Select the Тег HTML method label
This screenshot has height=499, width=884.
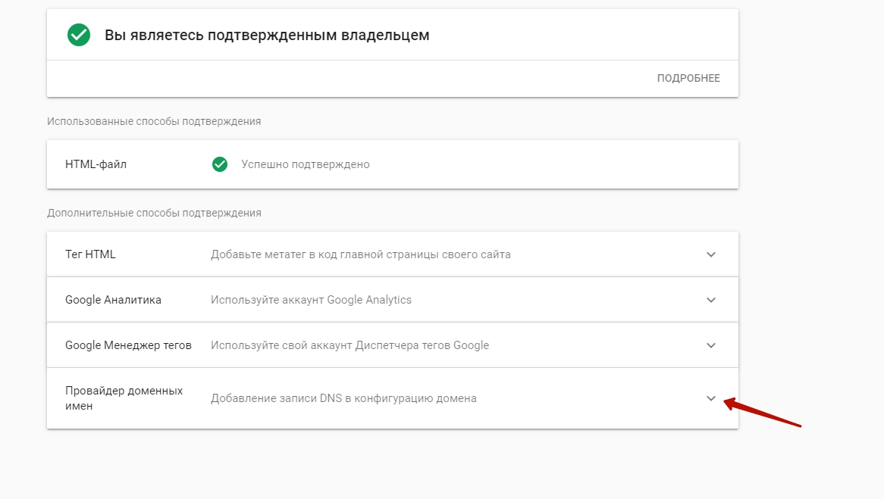click(90, 254)
